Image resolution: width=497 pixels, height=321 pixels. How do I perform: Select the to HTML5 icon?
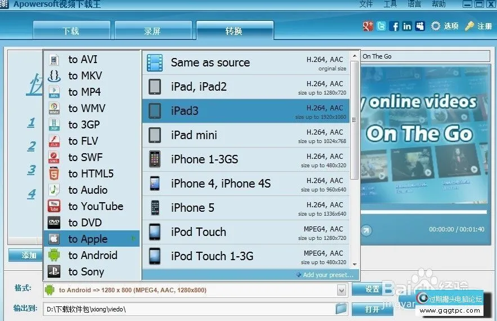pos(54,174)
